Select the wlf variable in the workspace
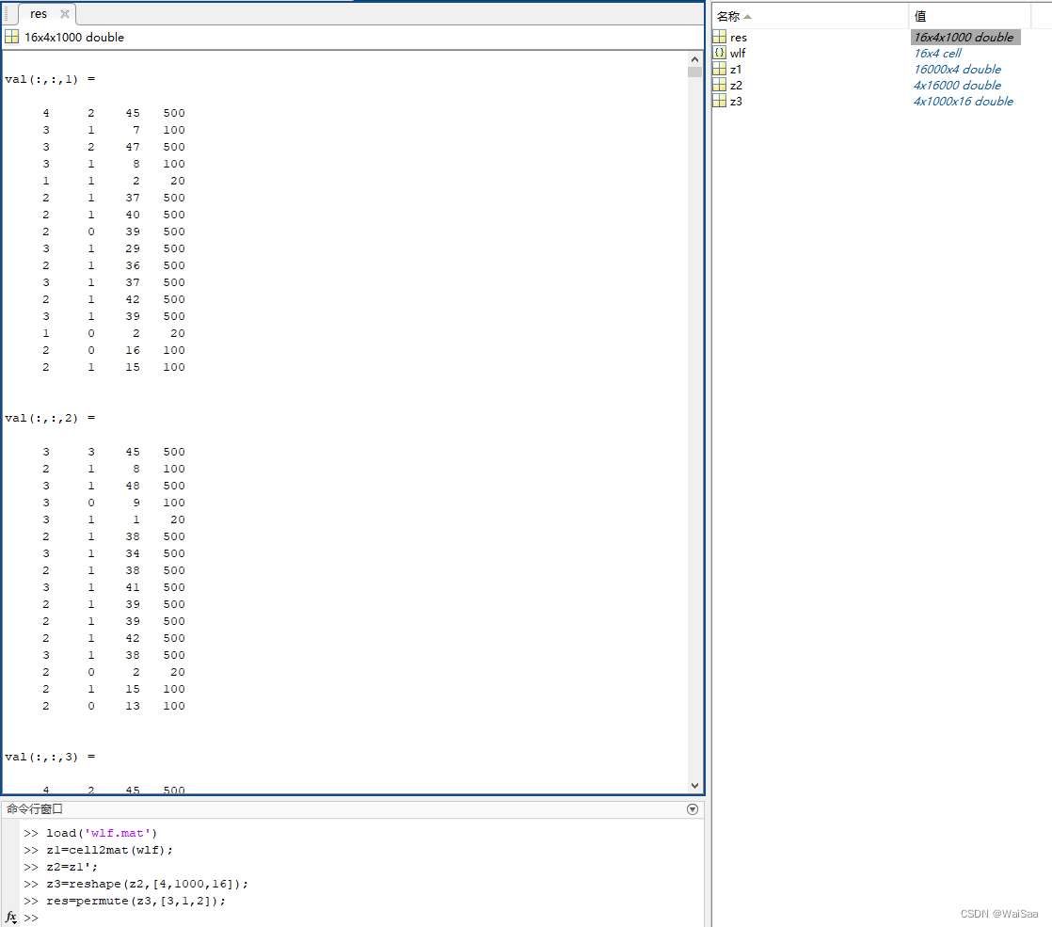The height and width of the screenshot is (927, 1052). [739, 53]
